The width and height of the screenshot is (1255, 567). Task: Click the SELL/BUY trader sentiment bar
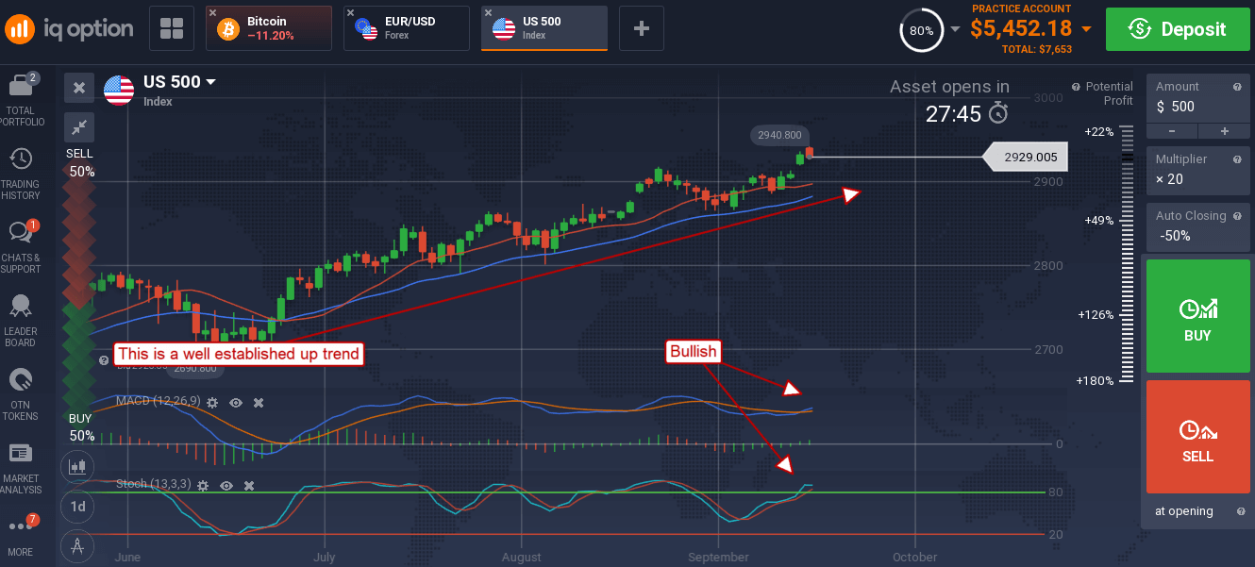tap(79, 294)
